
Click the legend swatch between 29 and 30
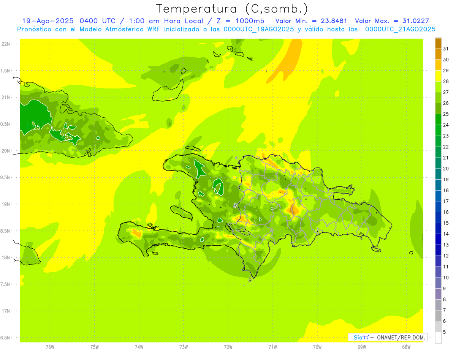click(x=438, y=65)
